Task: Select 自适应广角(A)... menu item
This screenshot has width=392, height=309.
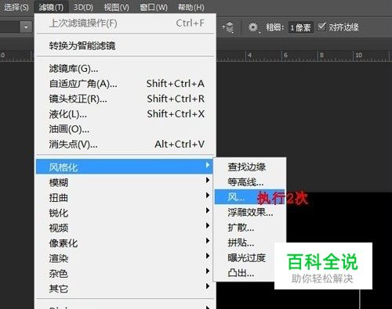Action: [125, 84]
